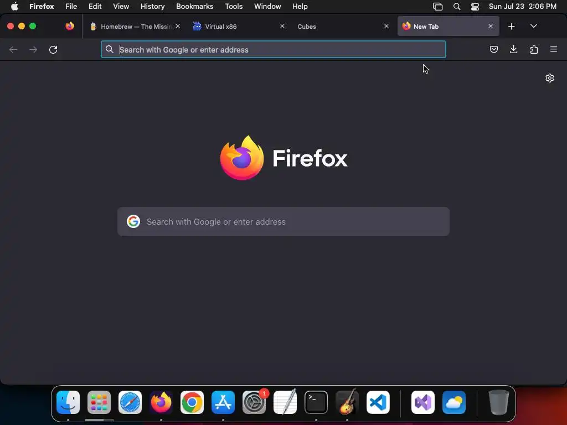Focus the address bar field
The image size is (567, 425).
tap(274, 49)
